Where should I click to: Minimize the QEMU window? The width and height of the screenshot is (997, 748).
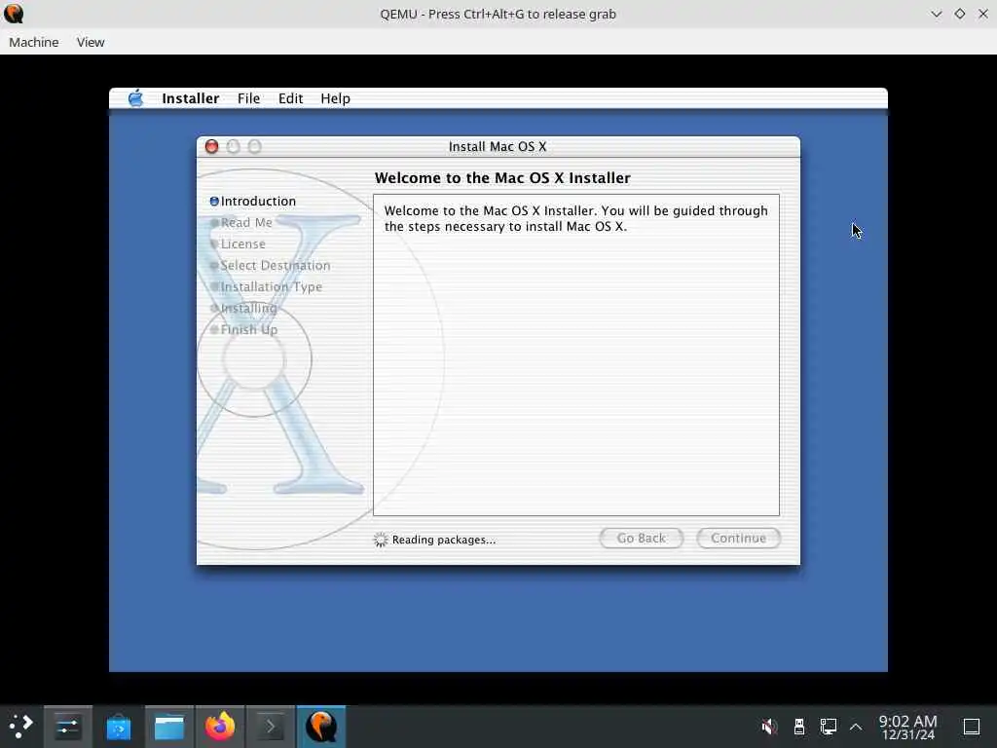936,14
